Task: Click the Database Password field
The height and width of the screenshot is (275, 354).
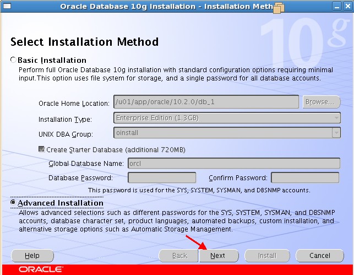Action: tap(162, 177)
